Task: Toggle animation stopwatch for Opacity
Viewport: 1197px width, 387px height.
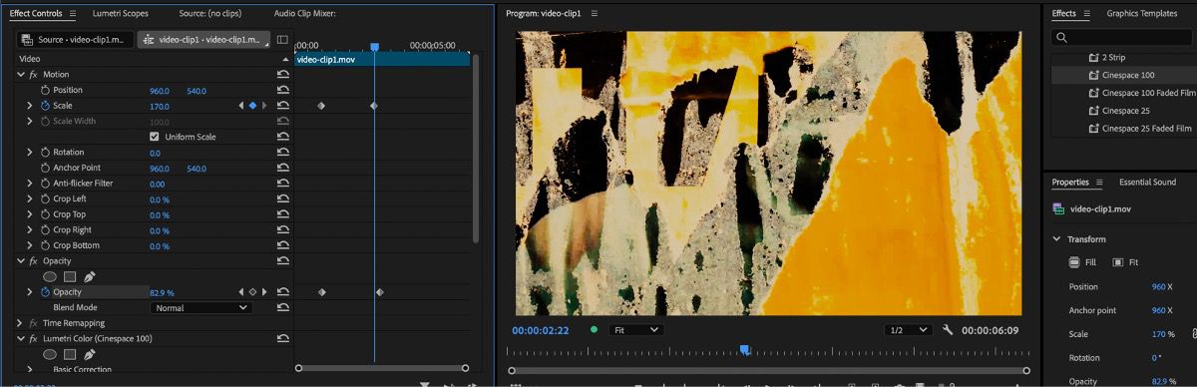Action: [x=45, y=292]
